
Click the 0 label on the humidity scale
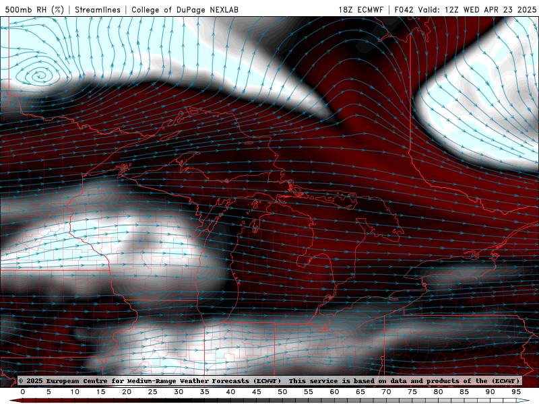point(23,392)
